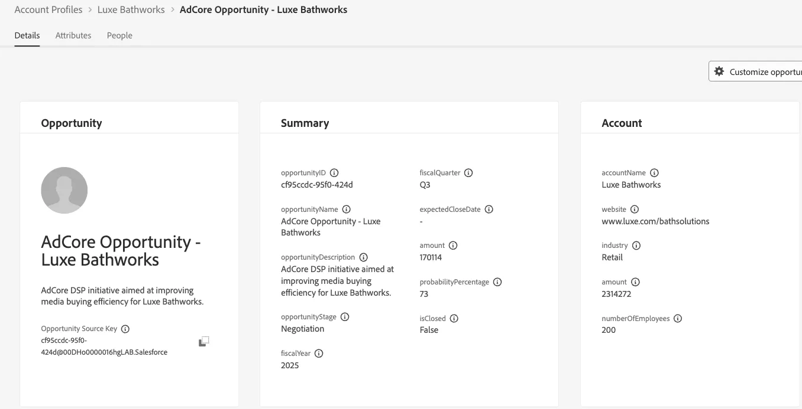View info tooltip for opportunityStage
The image size is (802, 409).
pos(345,317)
